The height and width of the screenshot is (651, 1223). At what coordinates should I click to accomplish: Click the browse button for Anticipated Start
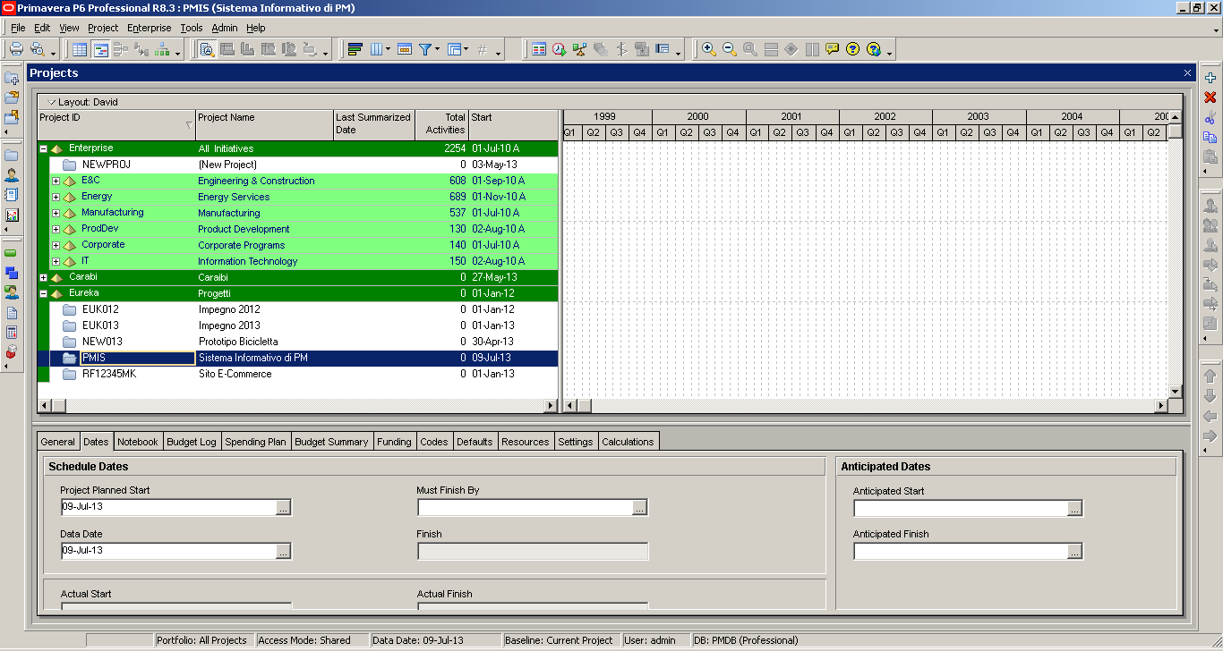click(1075, 509)
